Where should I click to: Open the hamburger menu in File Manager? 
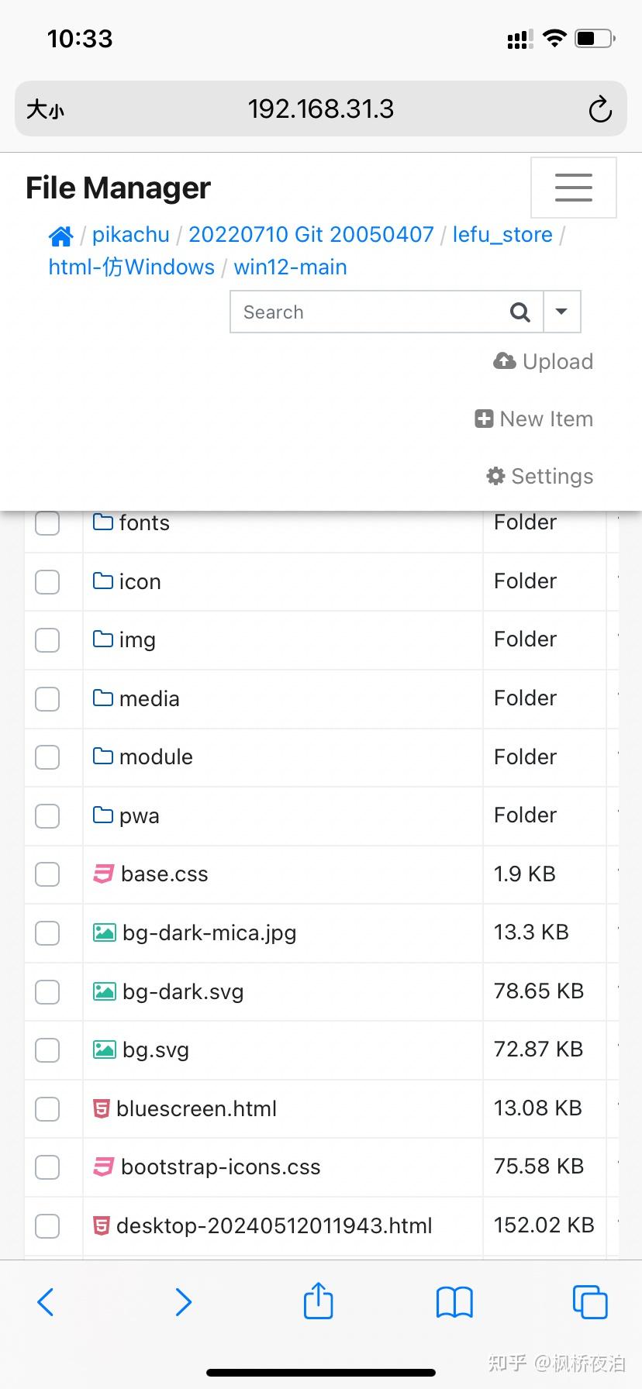pos(573,187)
